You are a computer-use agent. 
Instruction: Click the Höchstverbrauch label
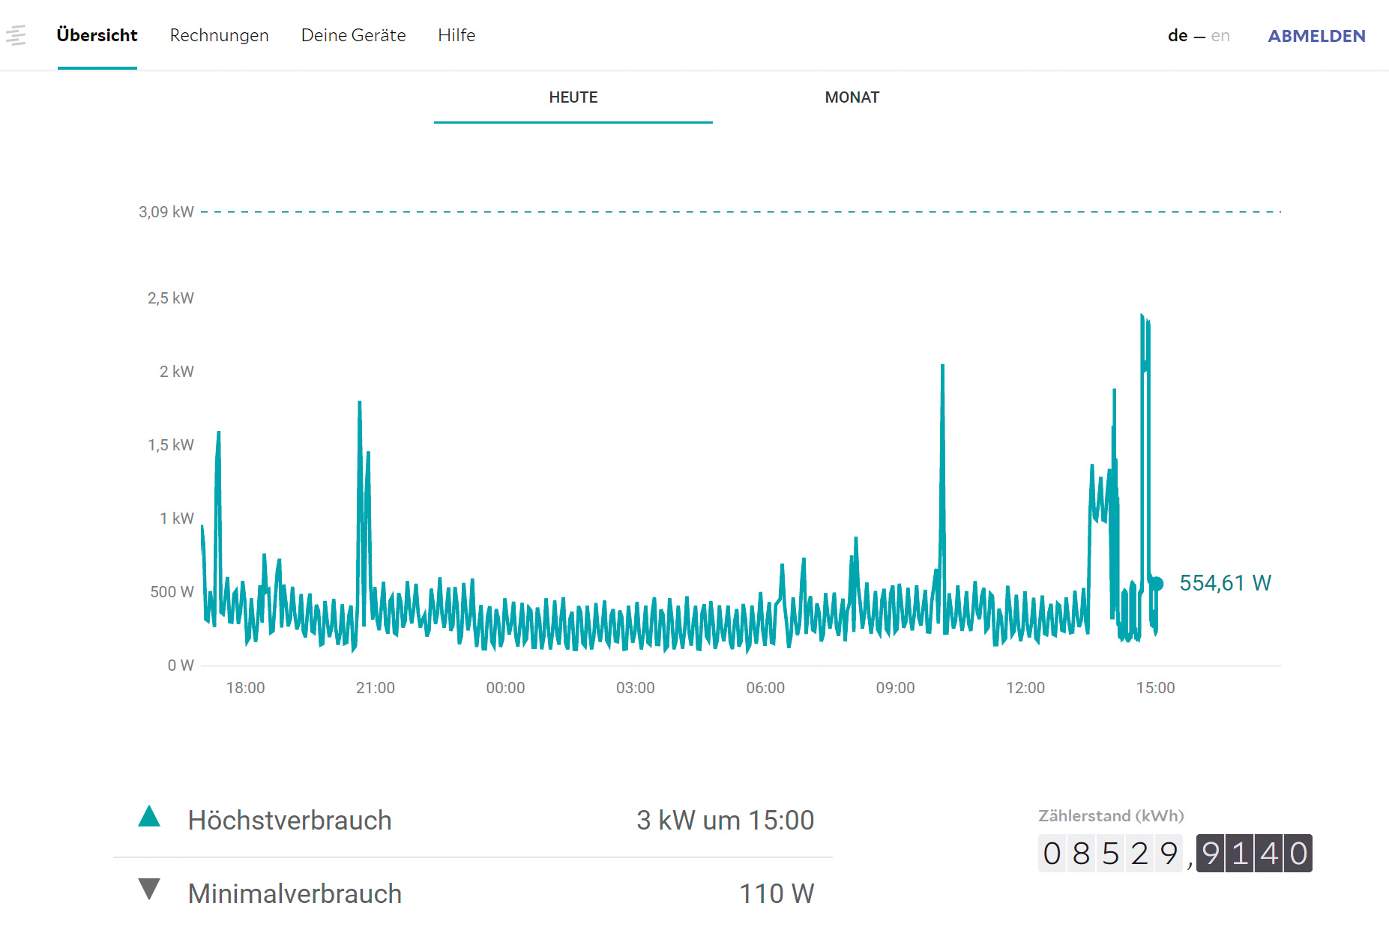pos(290,821)
